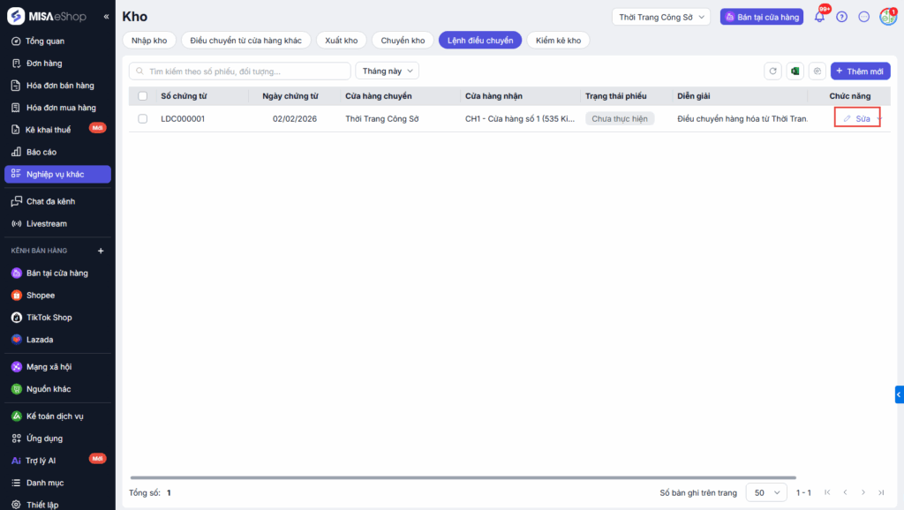Open Danh mục catalog
Image resolution: width=904 pixels, height=510 pixels.
[x=44, y=483]
